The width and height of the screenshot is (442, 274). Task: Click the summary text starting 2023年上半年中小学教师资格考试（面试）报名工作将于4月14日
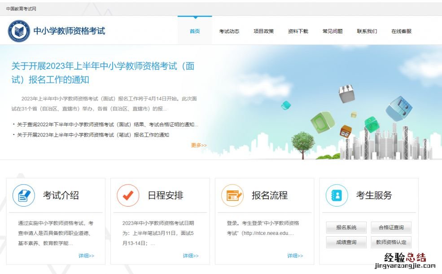tap(104, 104)
